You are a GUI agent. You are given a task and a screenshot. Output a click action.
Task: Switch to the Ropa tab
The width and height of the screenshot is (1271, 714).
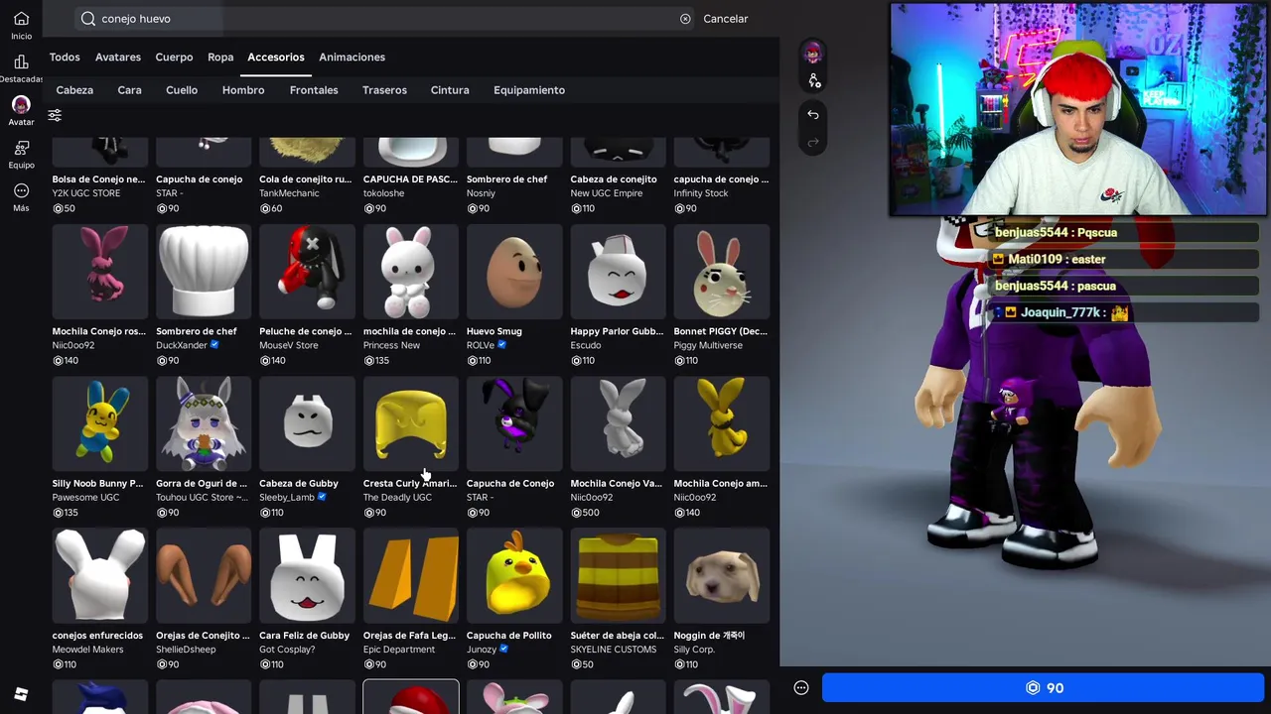[220, 58]
